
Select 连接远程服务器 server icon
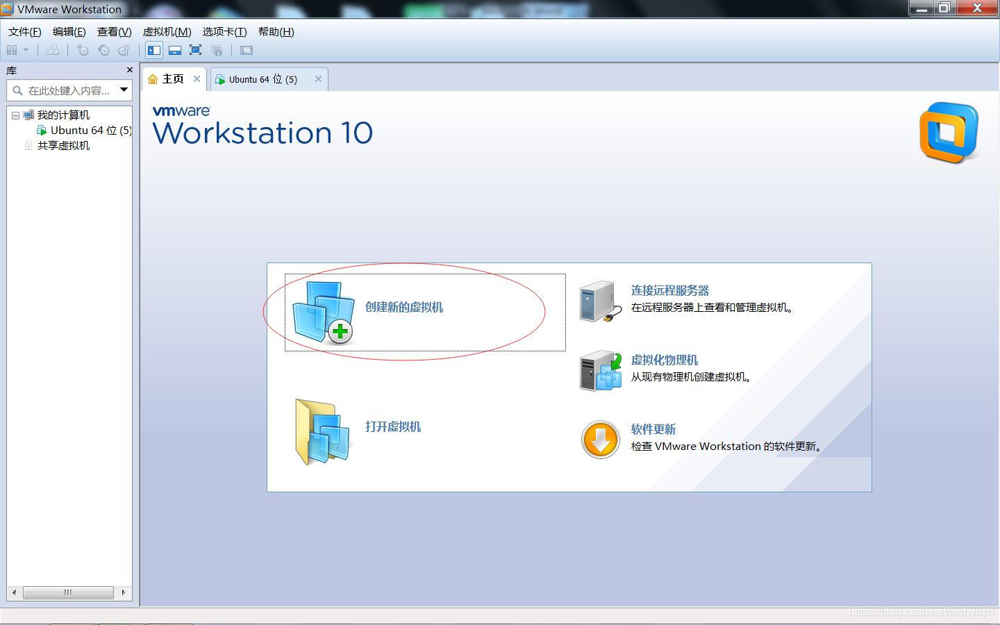coord(599,301)
